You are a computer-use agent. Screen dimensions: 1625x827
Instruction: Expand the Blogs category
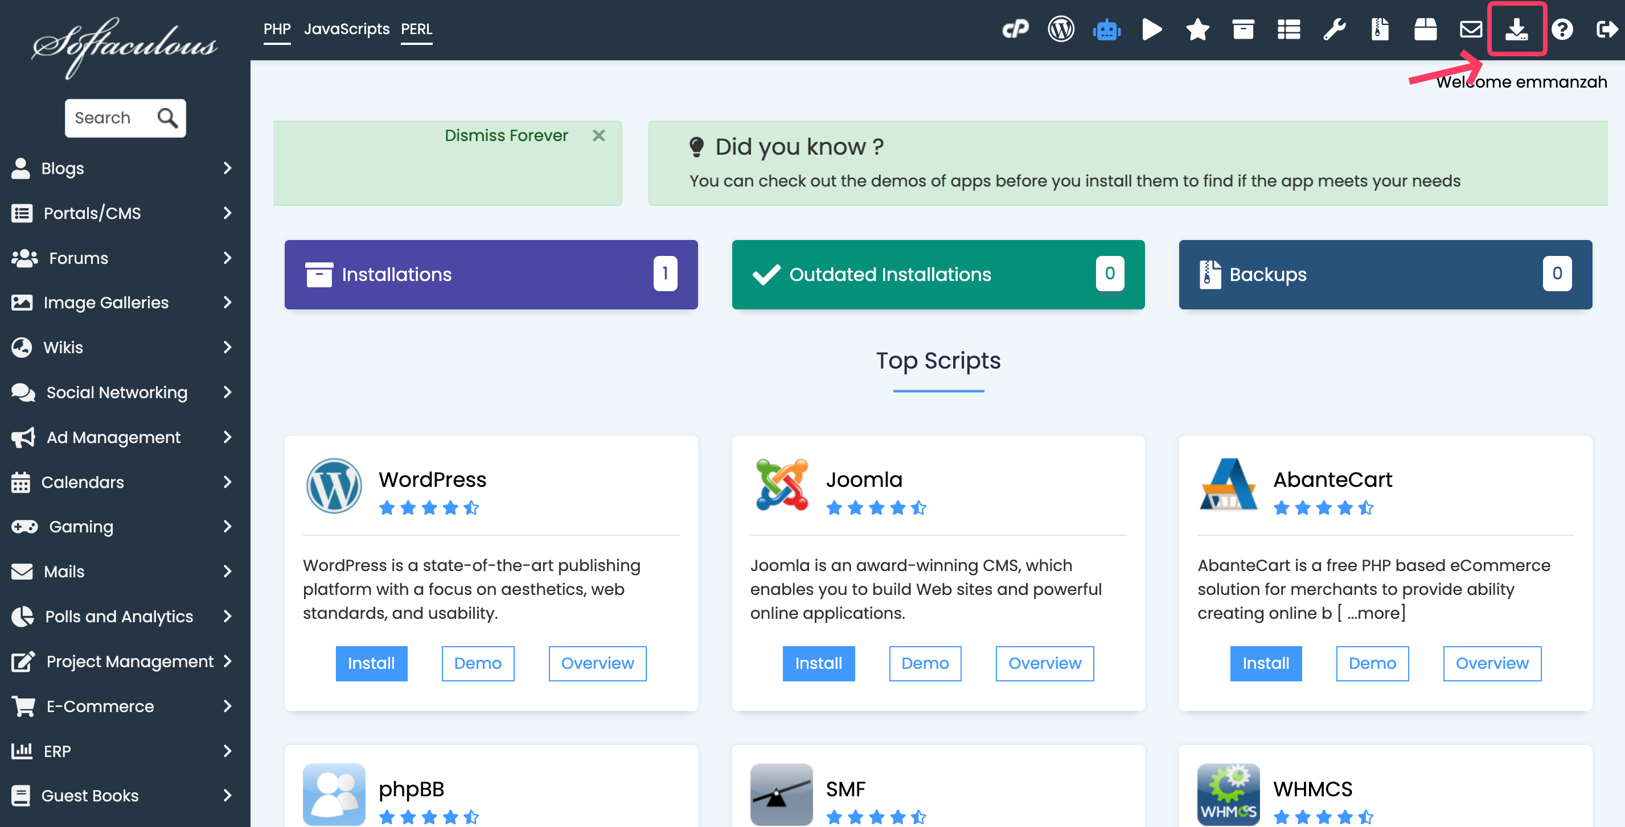[x=125, y=168]
